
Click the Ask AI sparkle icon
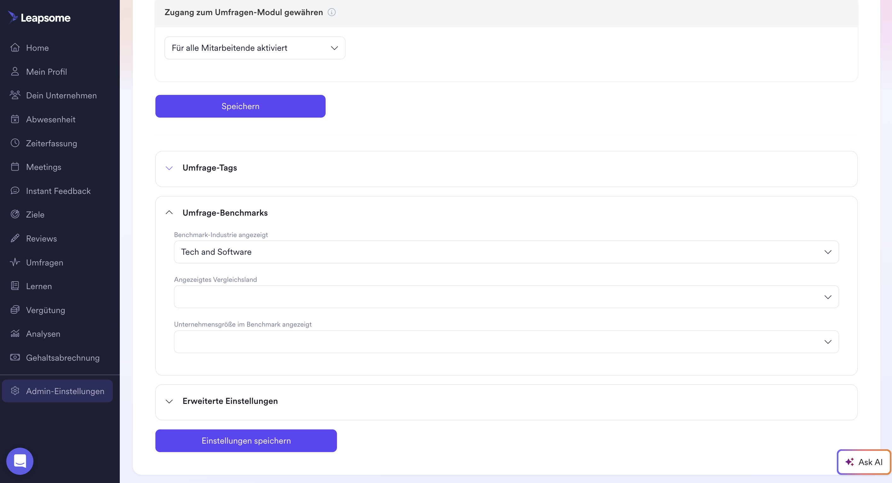point(849,462)
